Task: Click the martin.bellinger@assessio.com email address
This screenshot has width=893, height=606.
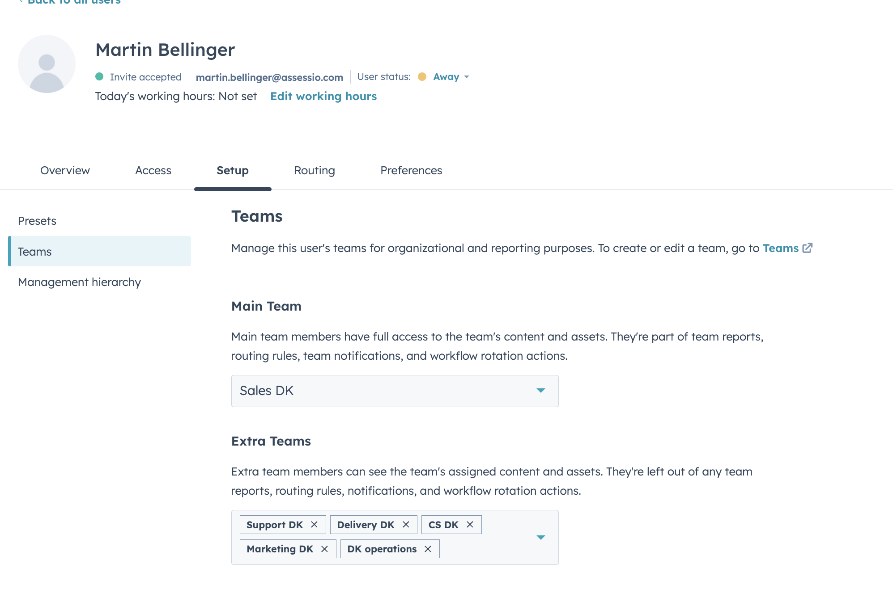Action: (x=269, y=77)
